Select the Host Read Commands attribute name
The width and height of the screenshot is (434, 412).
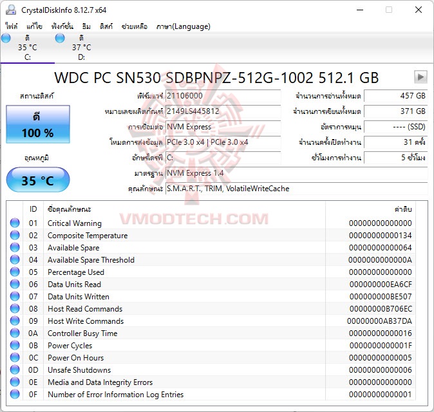pyautogui.click(x=85, y=309)
